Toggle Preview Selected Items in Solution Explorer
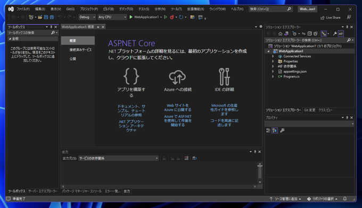This screenshot has height=208, width=362. pyautogui.click(x=341, y=33)
